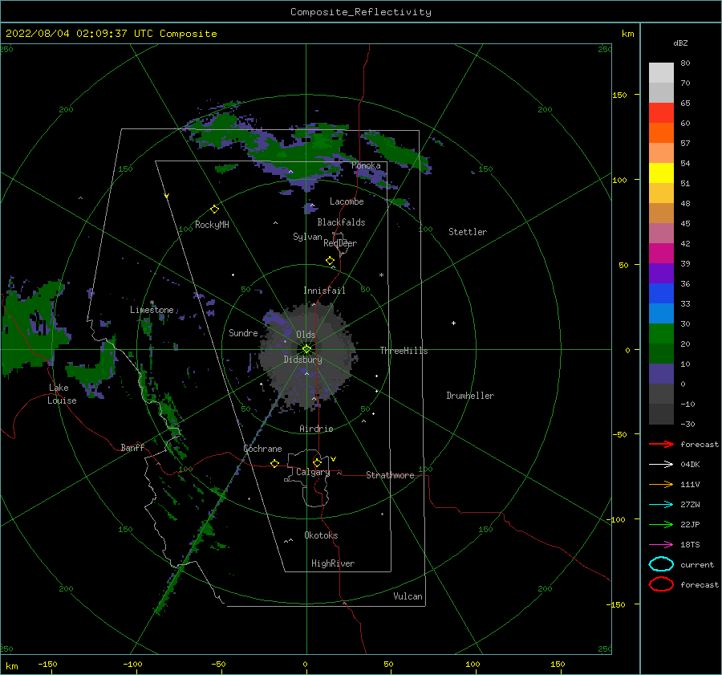Click the Ponoka city label
This screenshot has height=675, width=722.
[366, 165]
